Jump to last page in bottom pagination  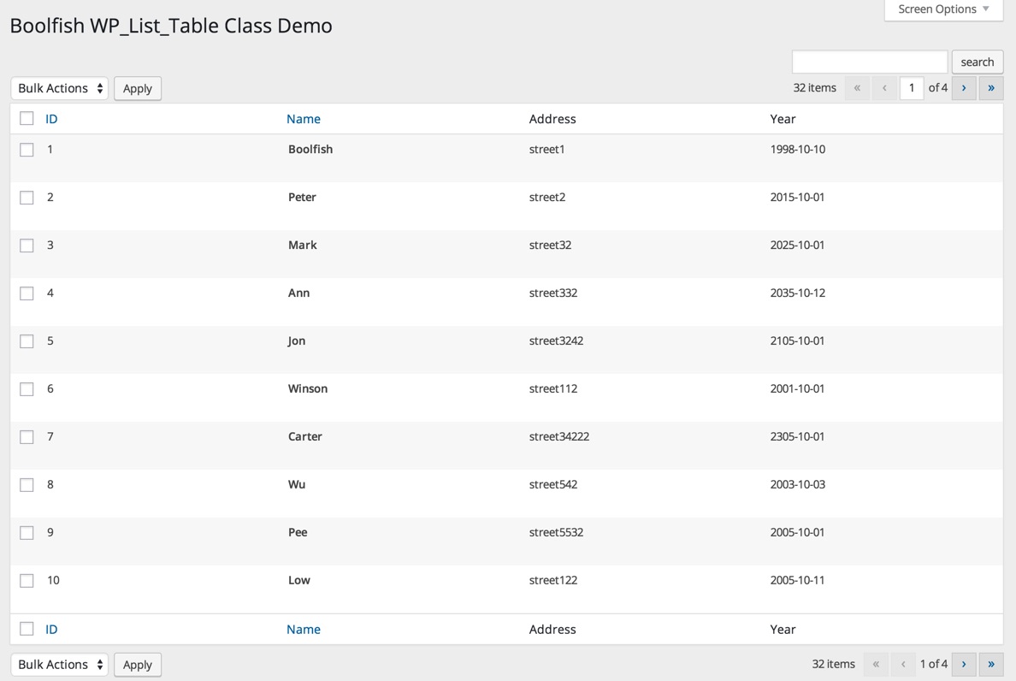click(991, 664)
